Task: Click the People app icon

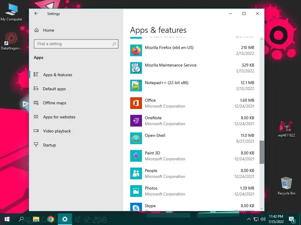Action: [136, 173]
